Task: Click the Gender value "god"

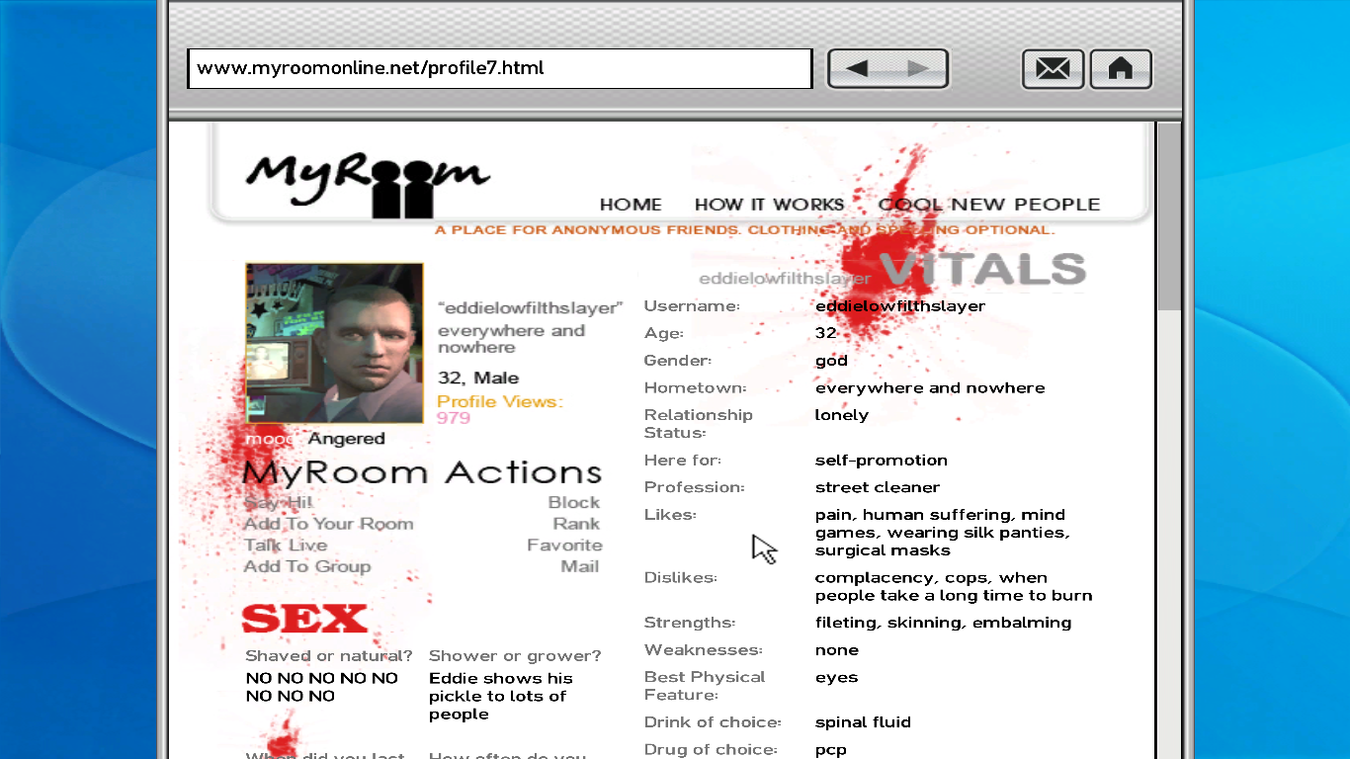Action: click(x=831, y=361)
